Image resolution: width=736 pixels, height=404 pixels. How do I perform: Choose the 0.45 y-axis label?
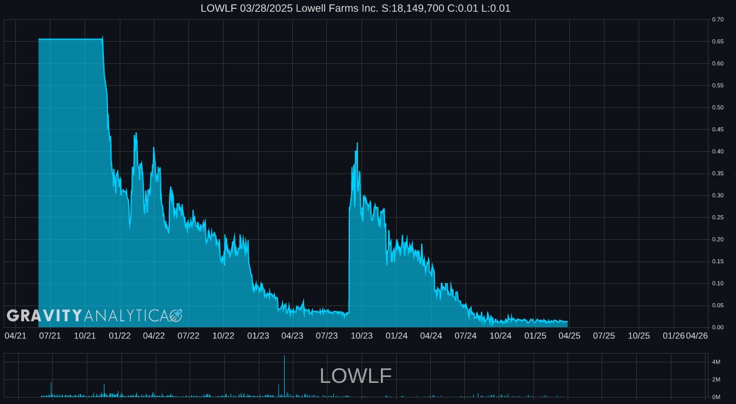[x=718, y=130]
